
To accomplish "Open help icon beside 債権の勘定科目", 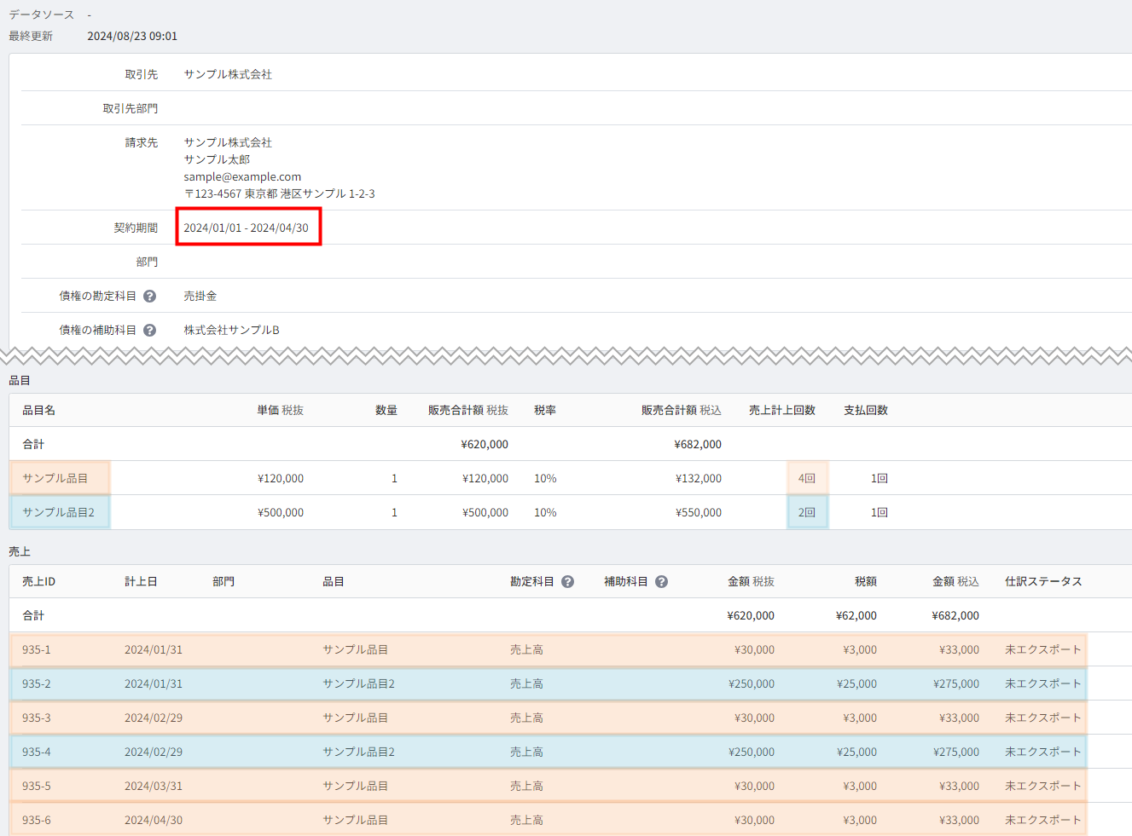I will (149, 296).
